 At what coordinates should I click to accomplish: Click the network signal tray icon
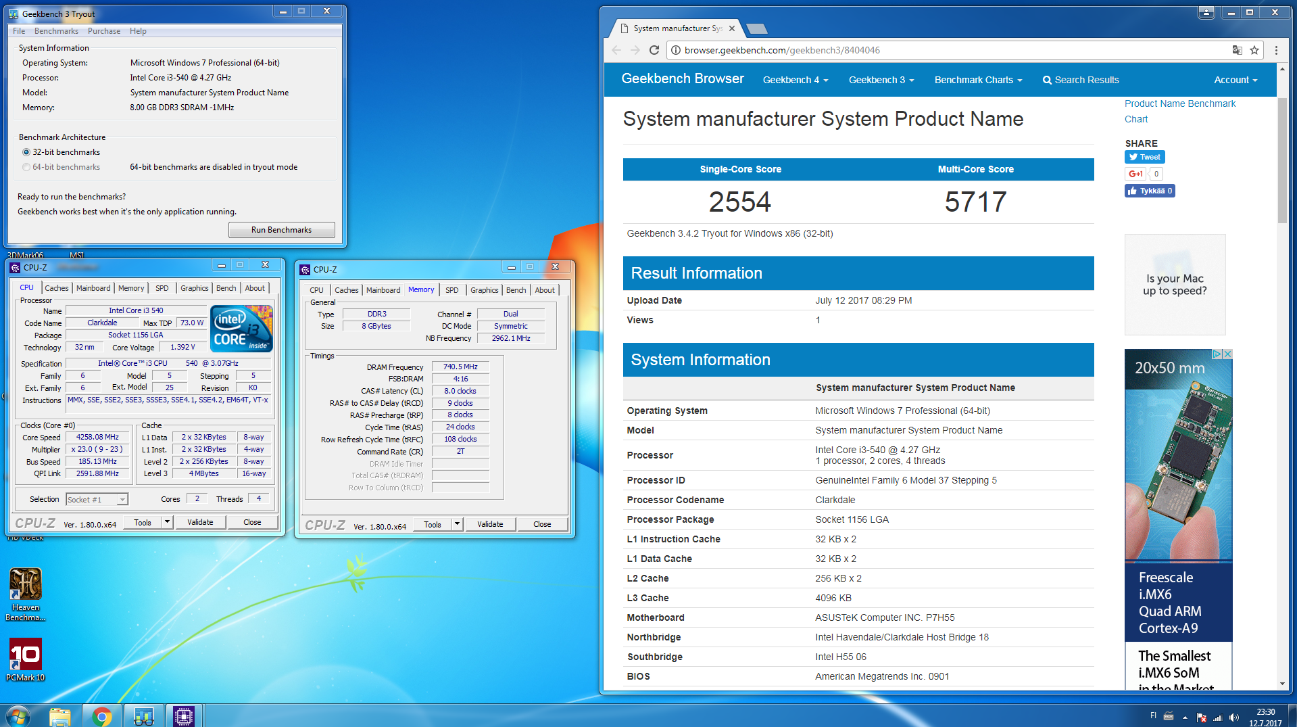coord(1217,718)
